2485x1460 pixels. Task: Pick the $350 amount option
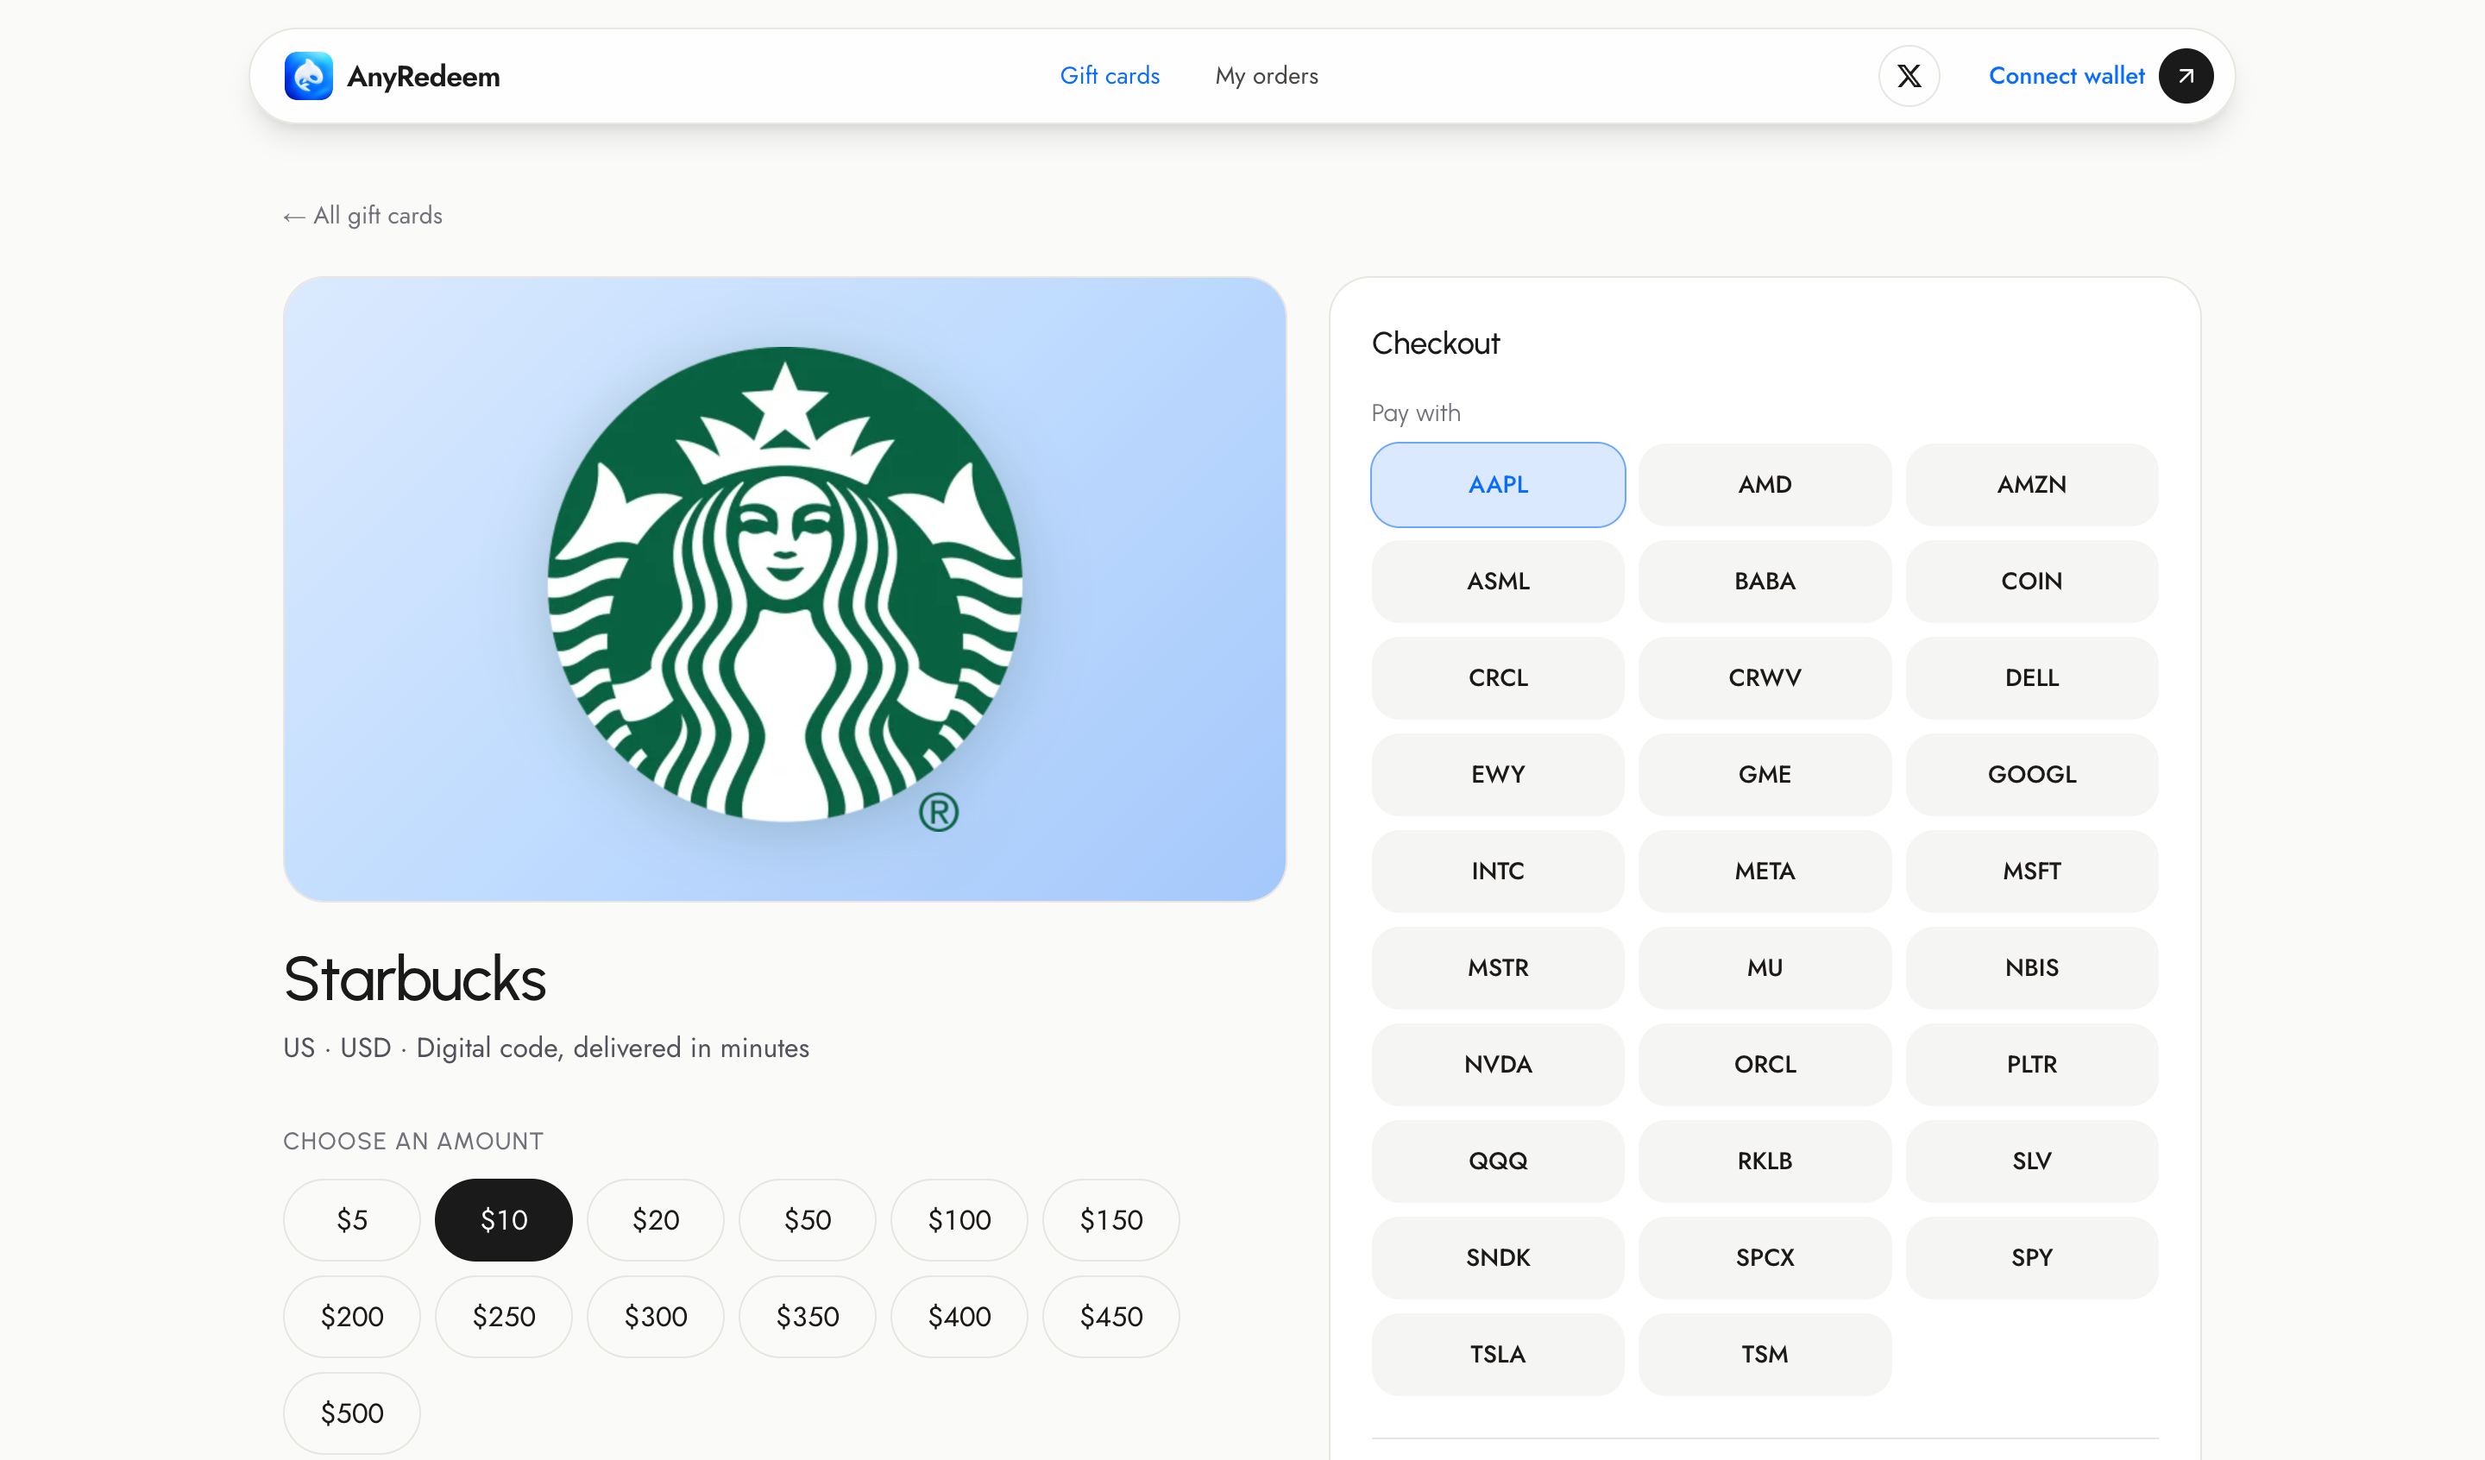(808, 1317)
